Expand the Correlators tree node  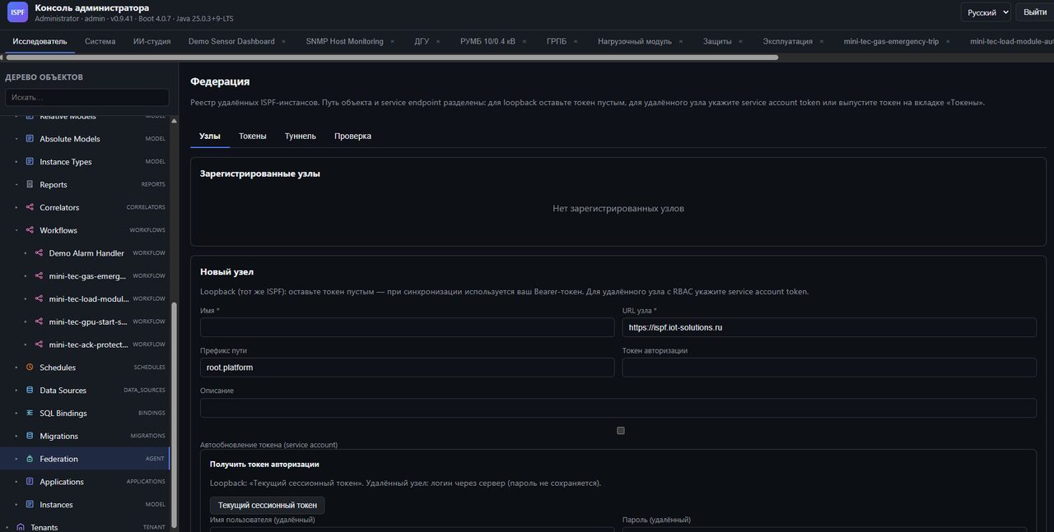point(16,208)
